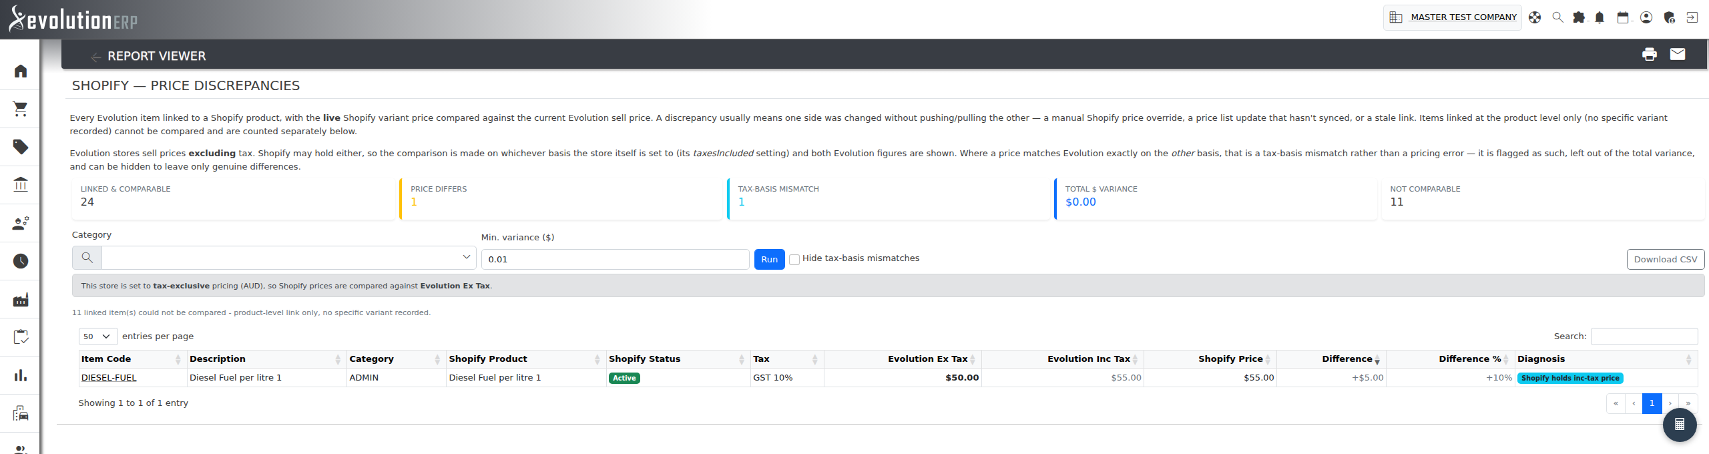Click the Linked & Comparable card
This screenshot has height=454, width=1709.
click(233, 198)
